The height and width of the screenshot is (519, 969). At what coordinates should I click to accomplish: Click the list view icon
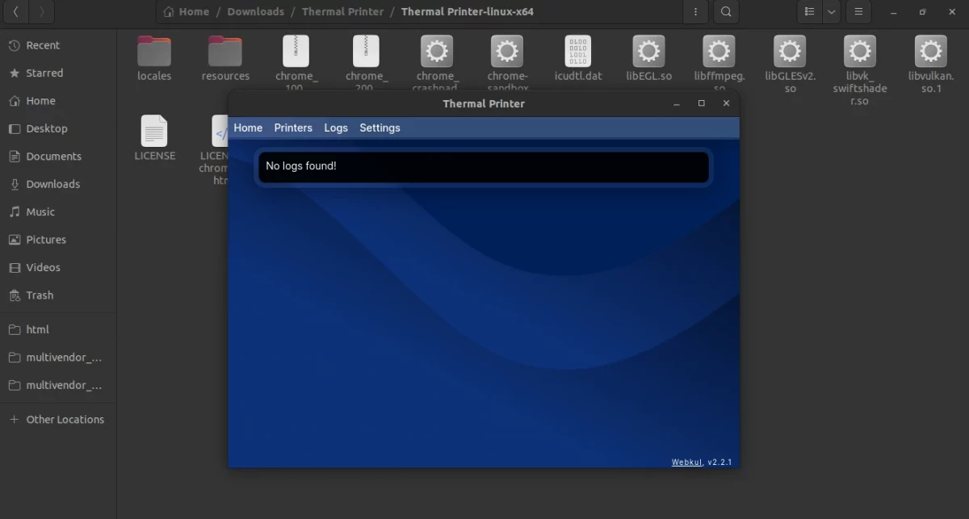click(809, 12)
